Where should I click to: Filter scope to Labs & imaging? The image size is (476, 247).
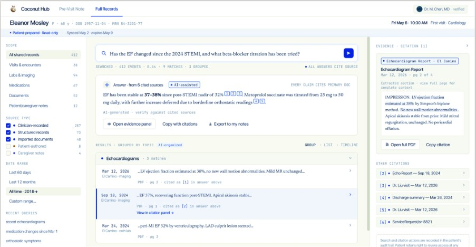coord(43,75)
